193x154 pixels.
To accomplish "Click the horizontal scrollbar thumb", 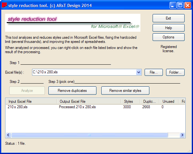I will (89, 135).
